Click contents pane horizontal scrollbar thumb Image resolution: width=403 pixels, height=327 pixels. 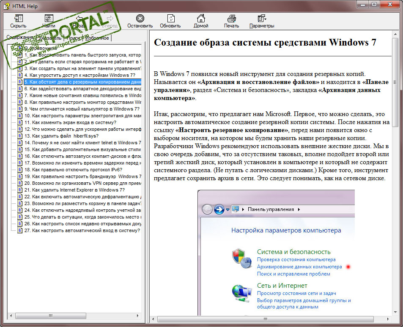point(51,316)
